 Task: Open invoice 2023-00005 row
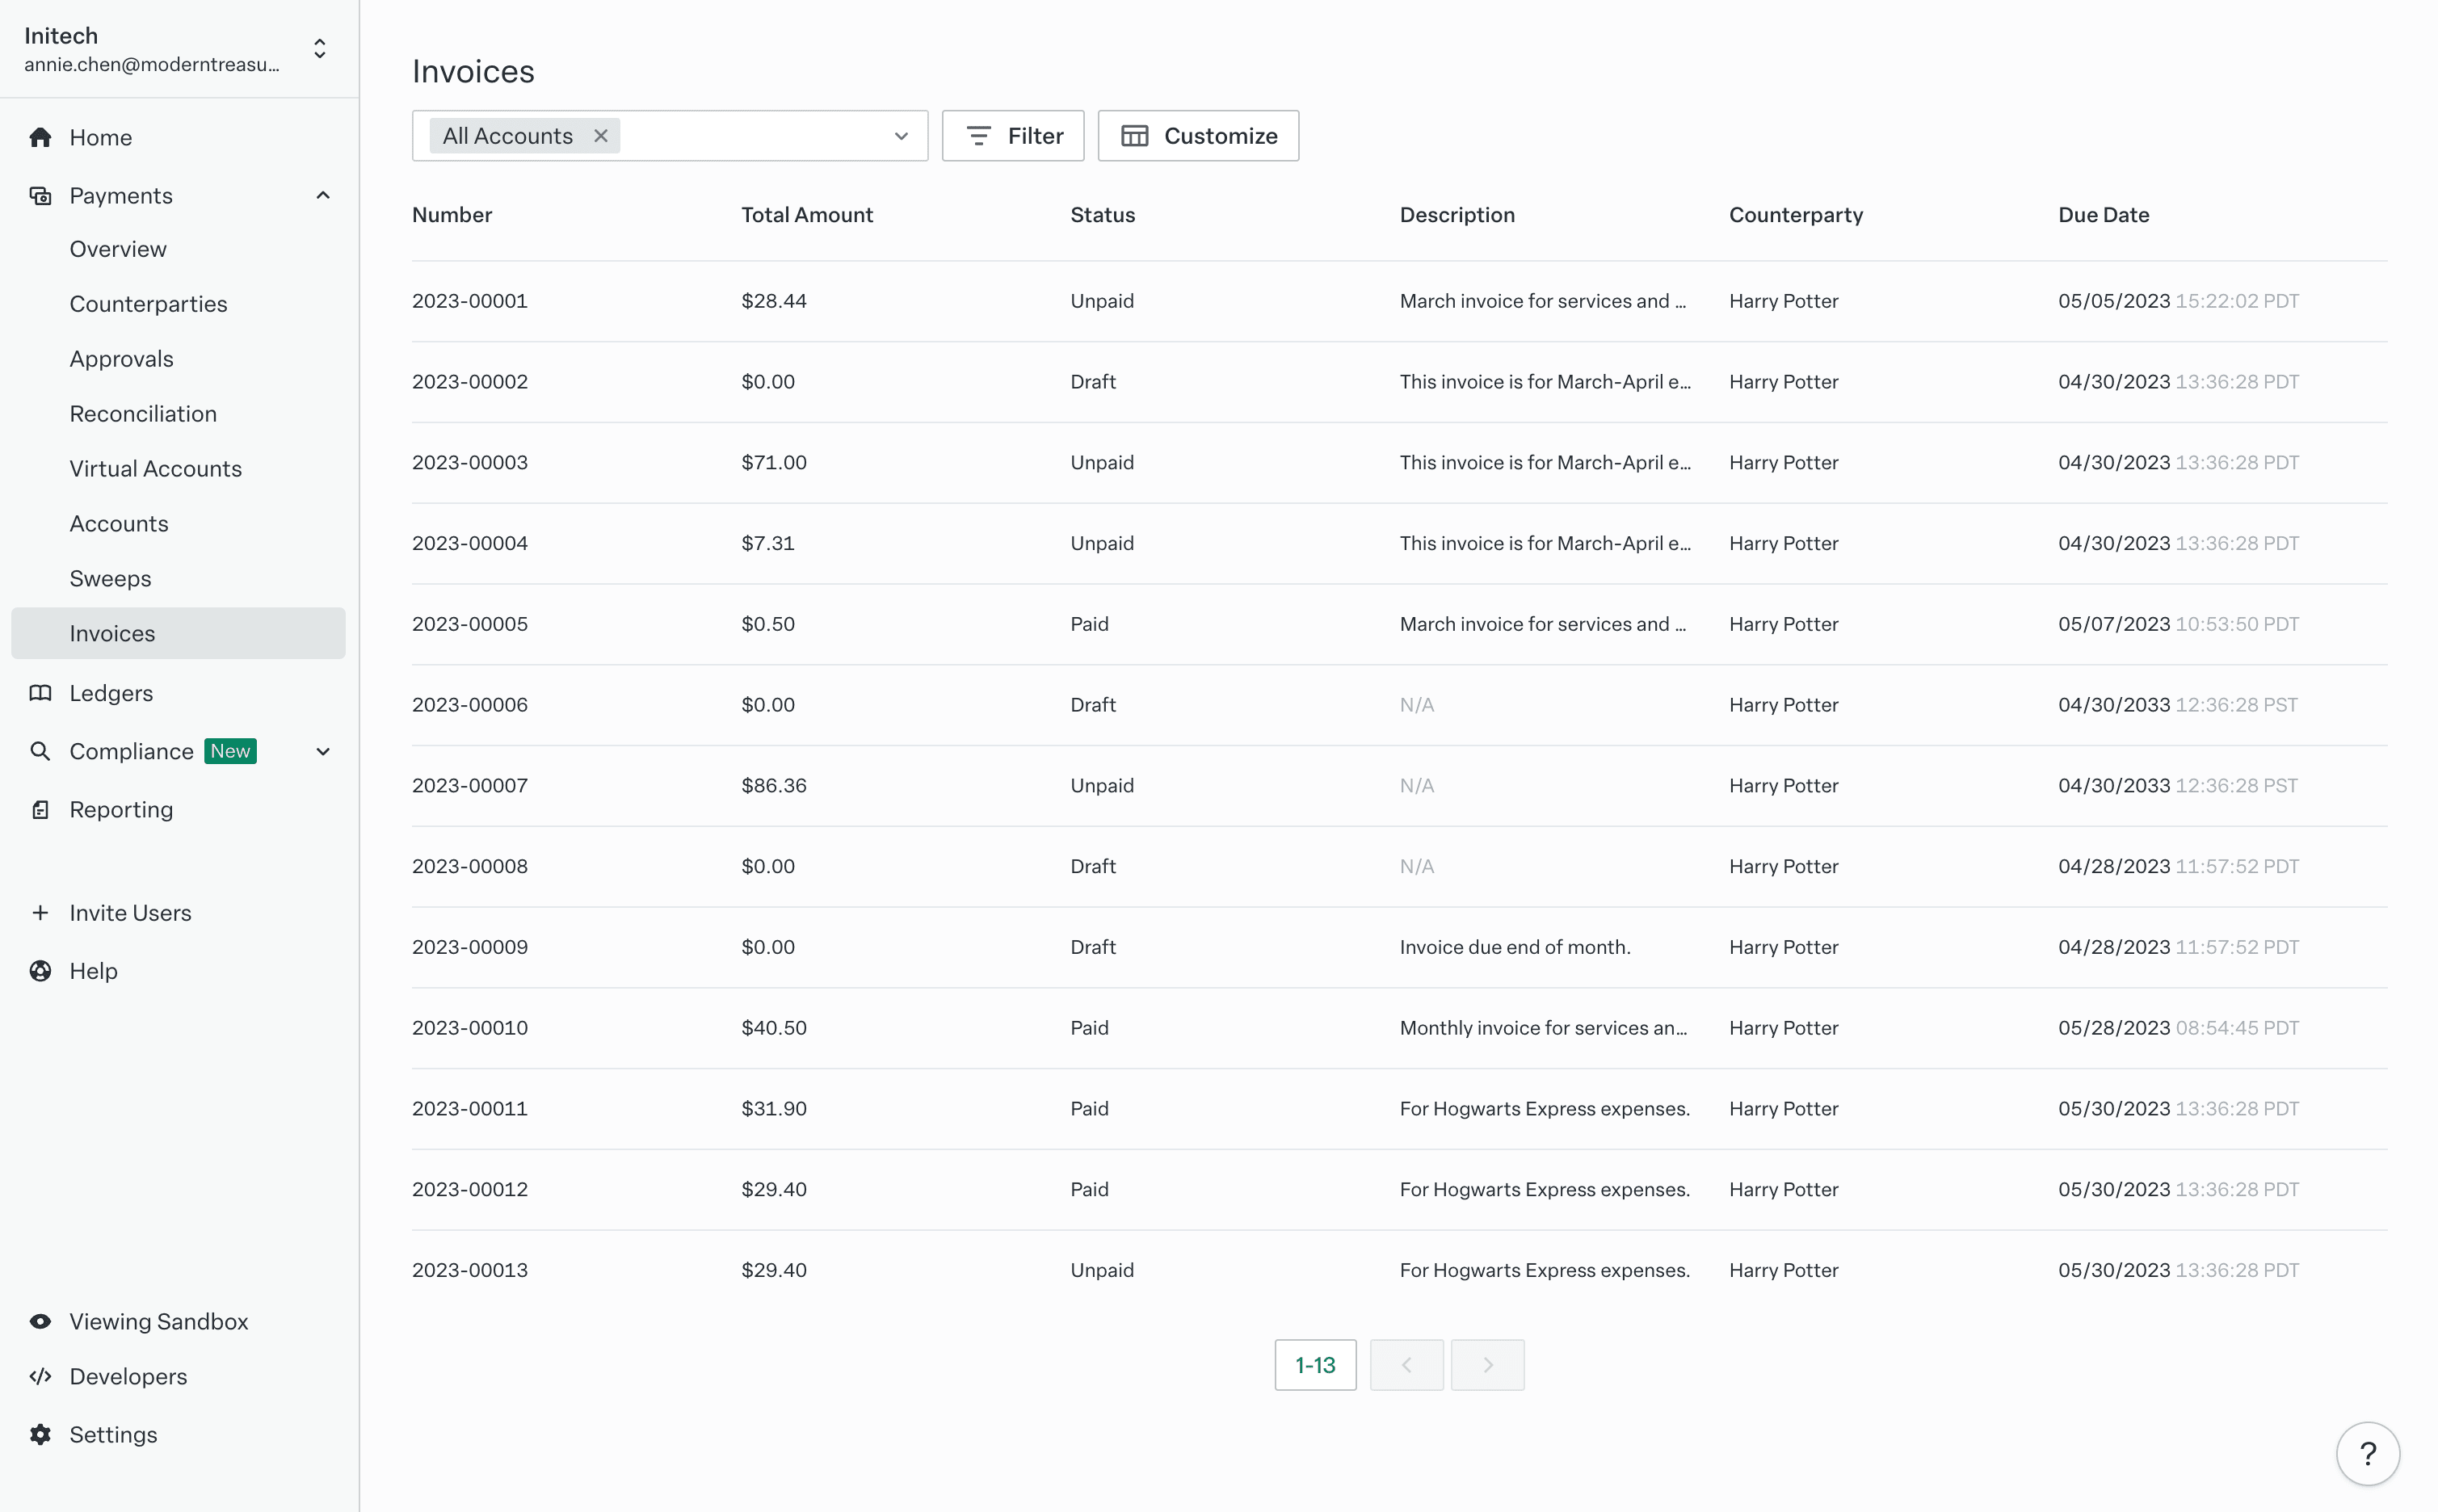[x=470, y=624]
